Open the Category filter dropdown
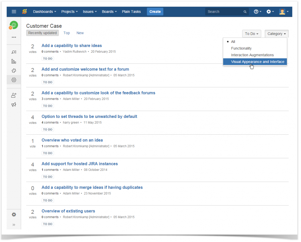 point(276,34)
